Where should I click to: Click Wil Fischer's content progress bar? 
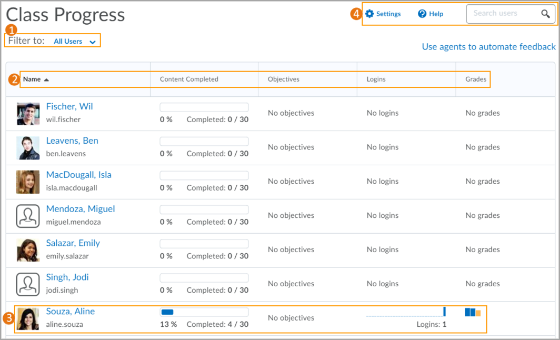204,107
